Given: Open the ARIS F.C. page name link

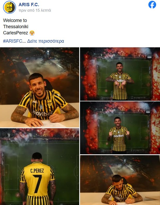Looking at the screenshot, I should point(29,5).
